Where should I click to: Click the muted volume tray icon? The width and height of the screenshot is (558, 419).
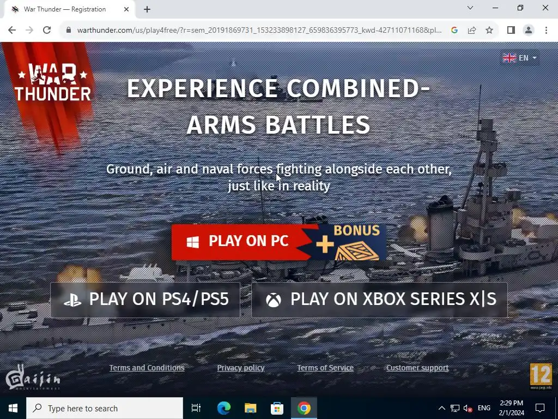coord(468,408)
